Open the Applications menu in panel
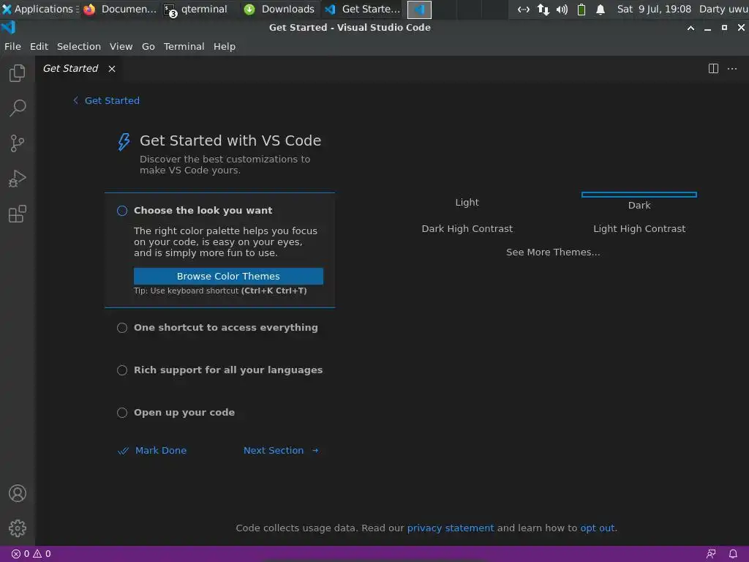The image size is (749, 562). click(x=40, y=9)
